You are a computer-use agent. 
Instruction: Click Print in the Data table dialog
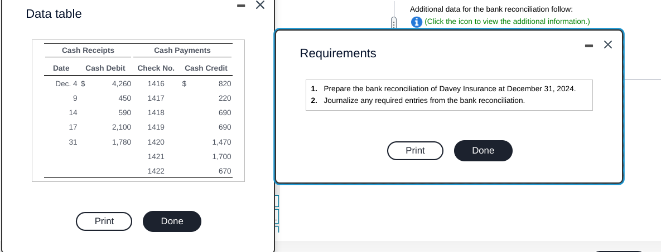click(x=104, y=221)
